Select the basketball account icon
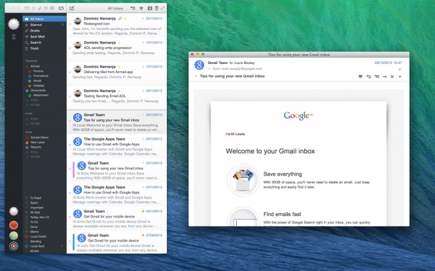This screenshot has height=271, width=435. click(x=14, y=225)
